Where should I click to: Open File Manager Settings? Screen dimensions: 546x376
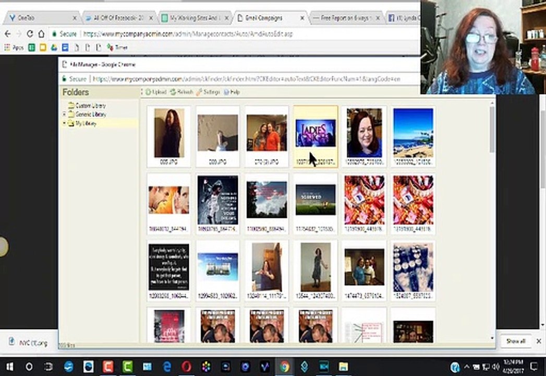pyautogui.click(x=208, y=92)
